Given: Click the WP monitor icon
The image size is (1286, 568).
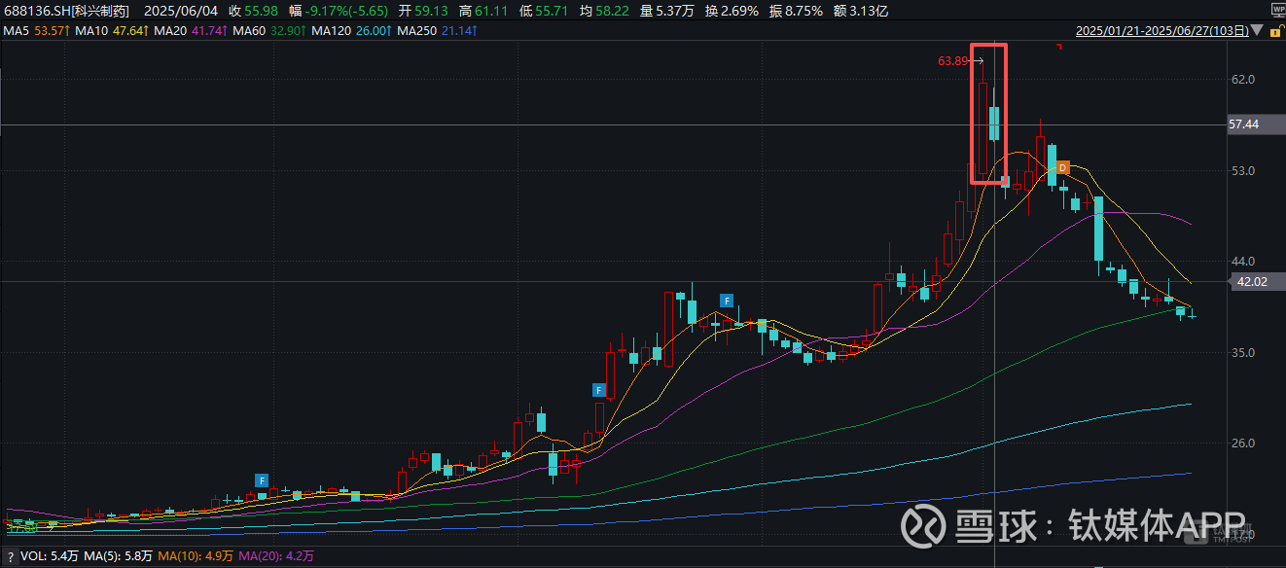Looking at the screenshot, I should coord(1276,10).
